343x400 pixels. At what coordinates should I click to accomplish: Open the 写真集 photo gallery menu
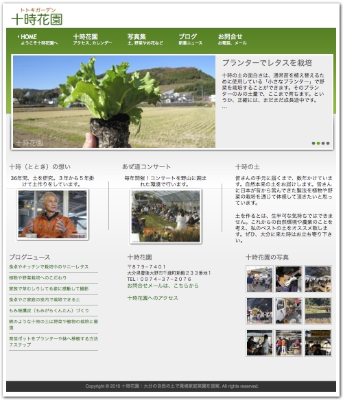(145, 40)
